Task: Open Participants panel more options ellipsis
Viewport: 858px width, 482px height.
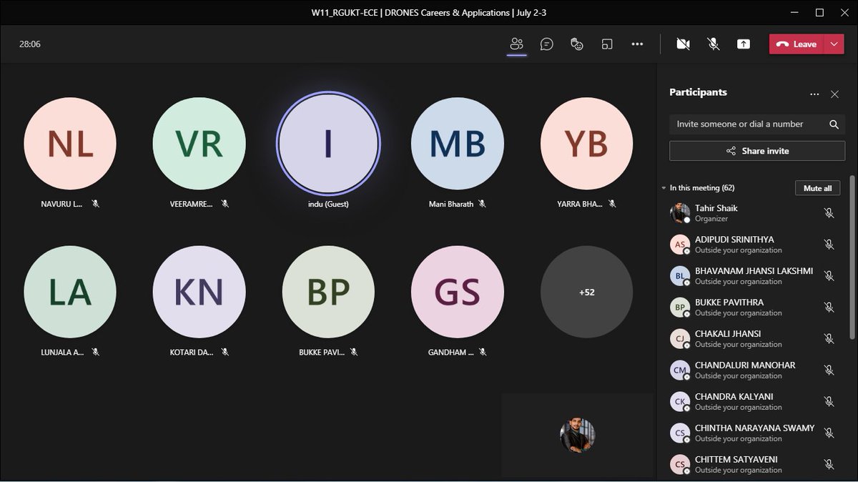Action: pos(814,94)
